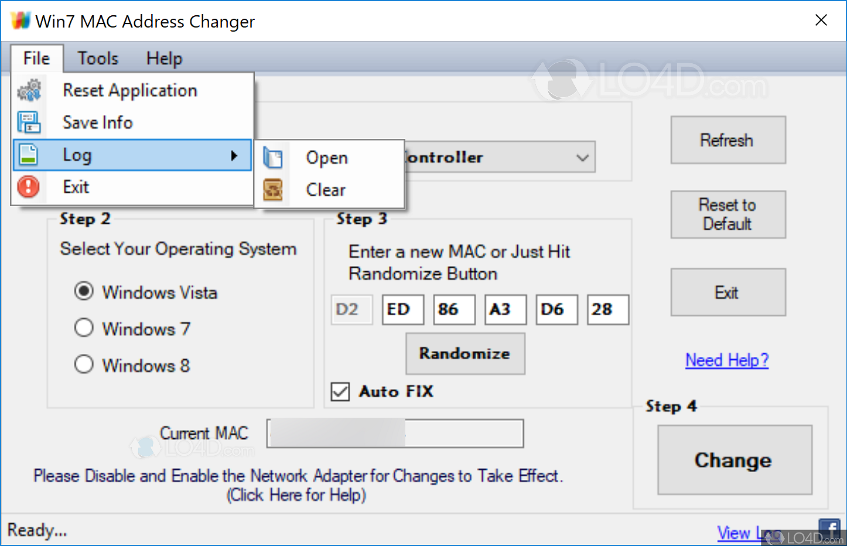Click the Log document icon

(x=29, y=155)
